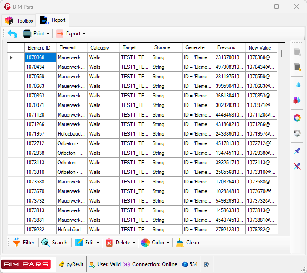Image resolution: width=307 pixels, height=273 pixels.
Task: Click Previous cell 366130410...
Action: click(x=230, y=96)
